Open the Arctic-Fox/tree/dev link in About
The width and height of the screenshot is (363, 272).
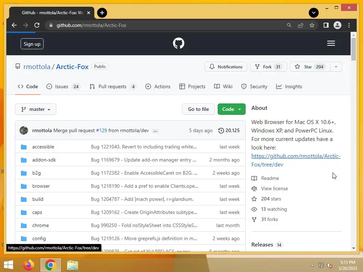pyautogui.click(x=296, y=160)
